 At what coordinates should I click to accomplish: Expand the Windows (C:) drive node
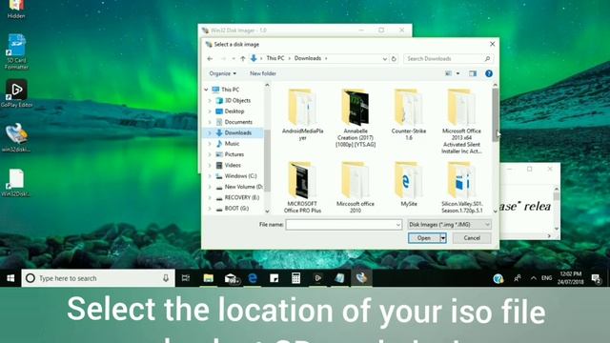(210, 176)
